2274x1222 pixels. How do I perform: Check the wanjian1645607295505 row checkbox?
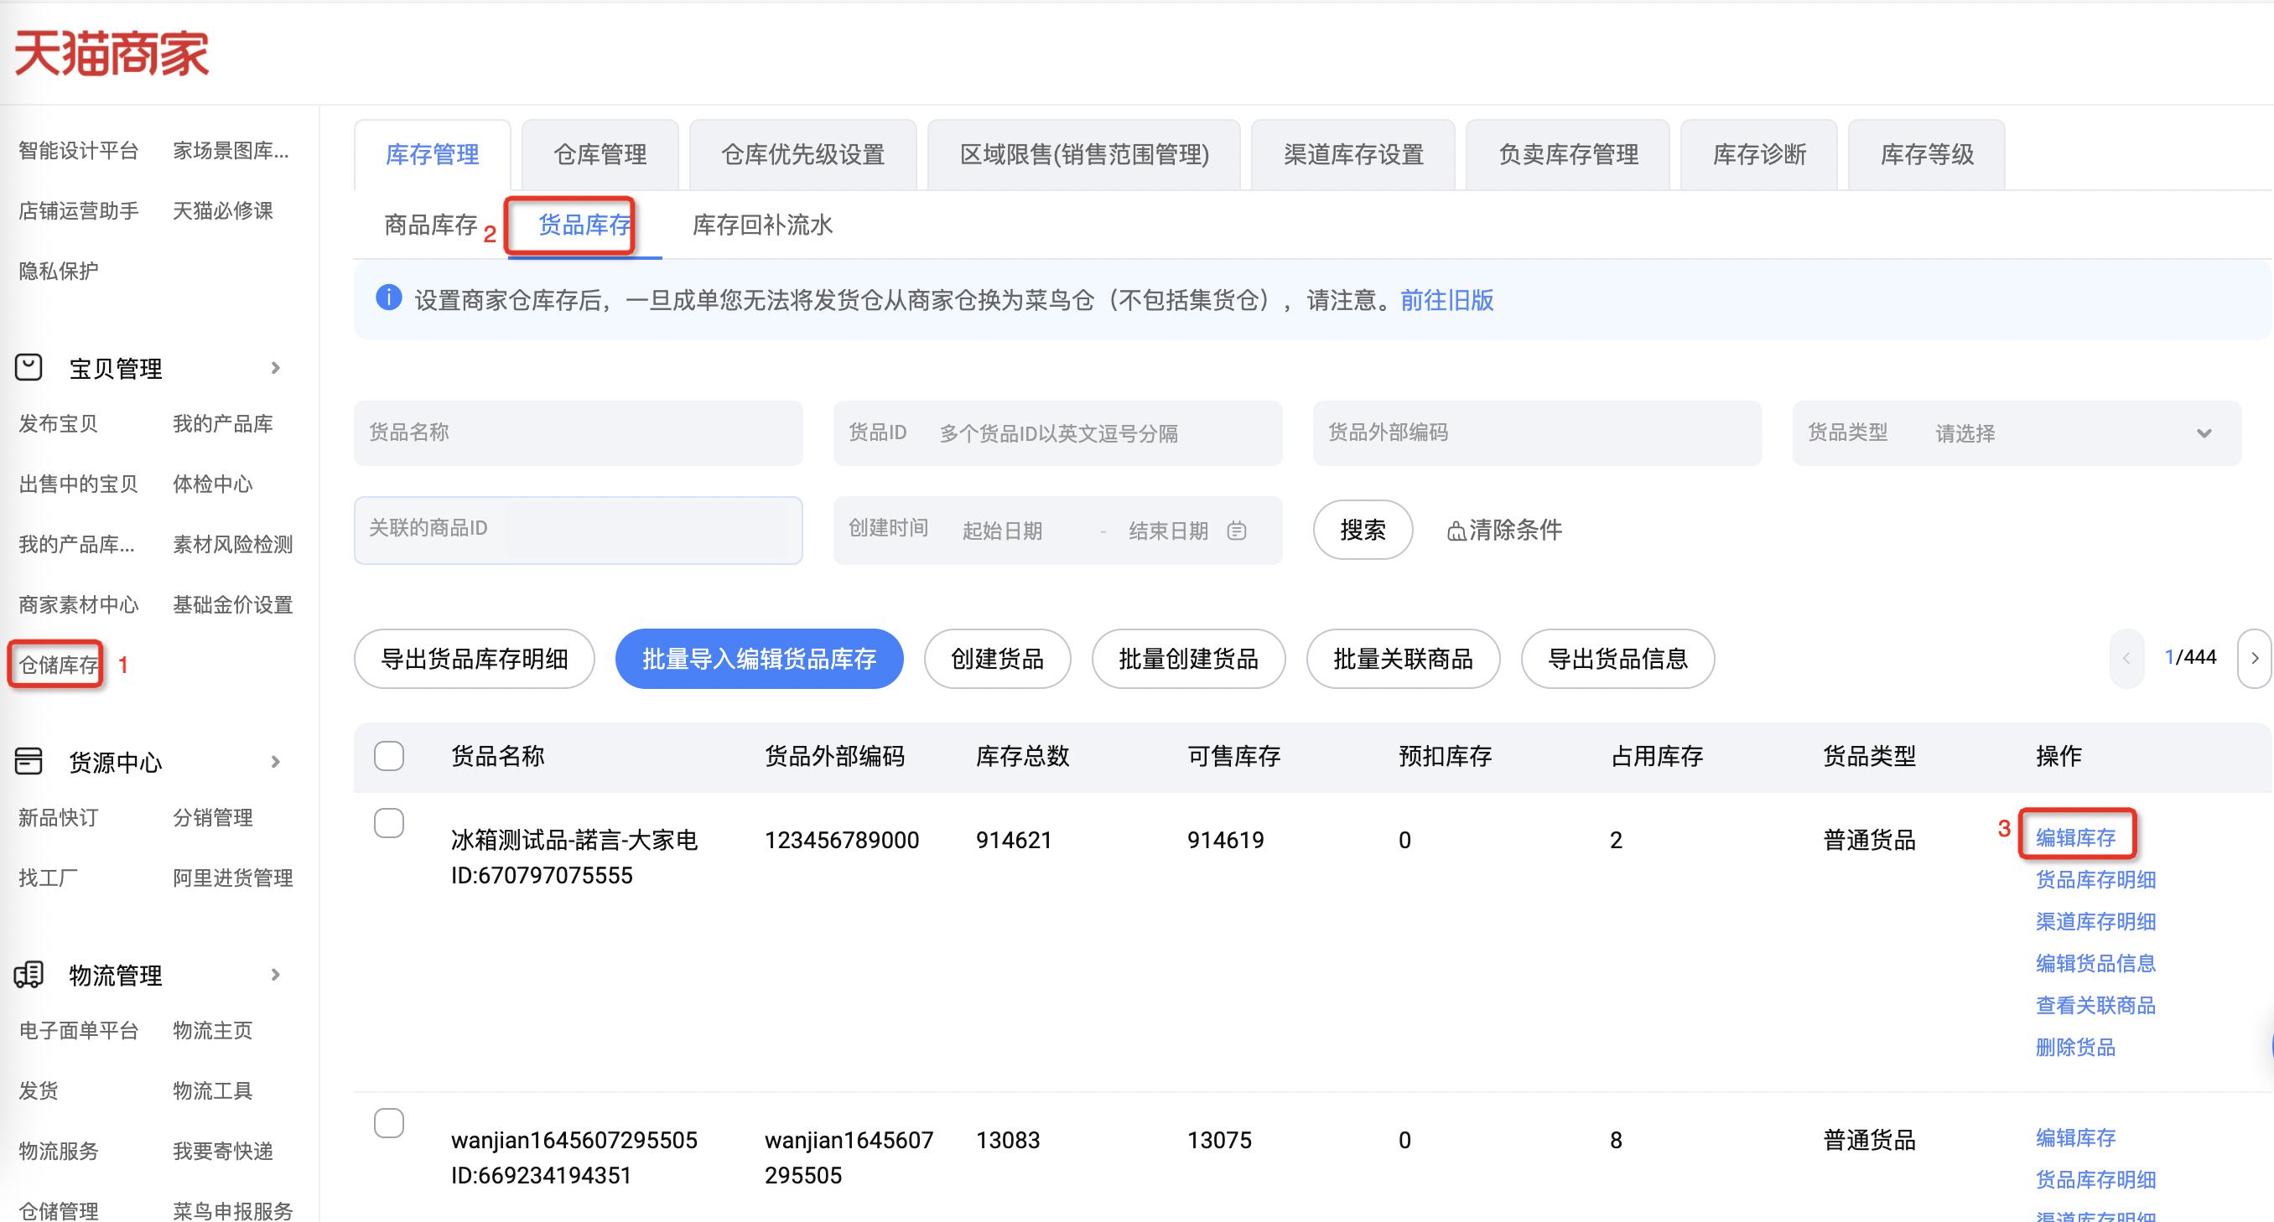388,1123
